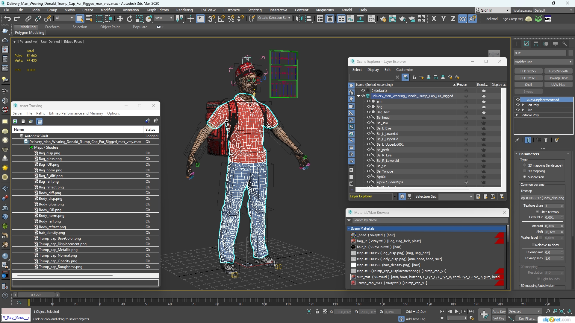575x323 pixels.
Task: Open the View reference coordinate dropdown
Action: tap(164, 18)
